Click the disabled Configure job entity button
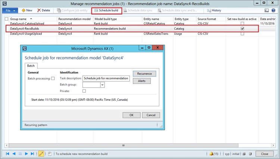 [x=72, y=10]
